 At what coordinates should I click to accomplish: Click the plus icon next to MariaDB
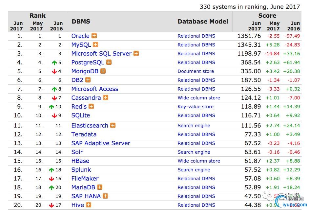(100, 187)
